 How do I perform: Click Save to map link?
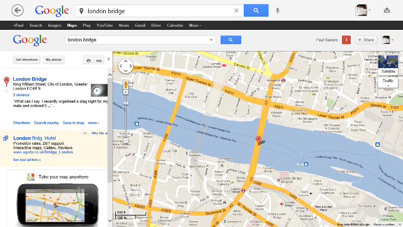[74, 123]
